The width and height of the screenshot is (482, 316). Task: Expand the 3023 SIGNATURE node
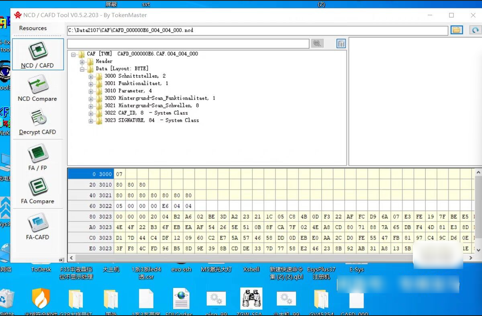(91, 121)
